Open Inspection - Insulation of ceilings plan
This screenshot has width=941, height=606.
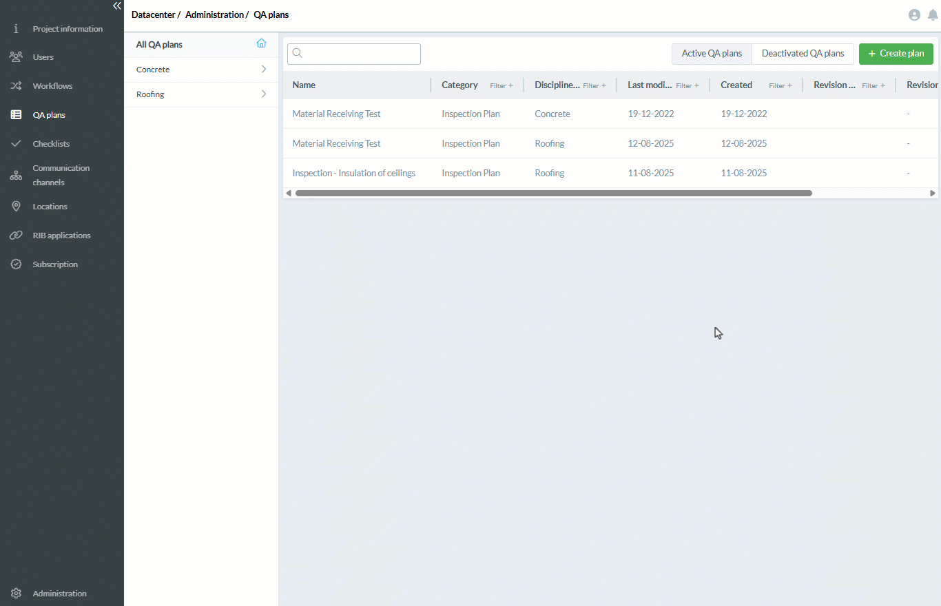pyautogui.click(x=353, y=174)
